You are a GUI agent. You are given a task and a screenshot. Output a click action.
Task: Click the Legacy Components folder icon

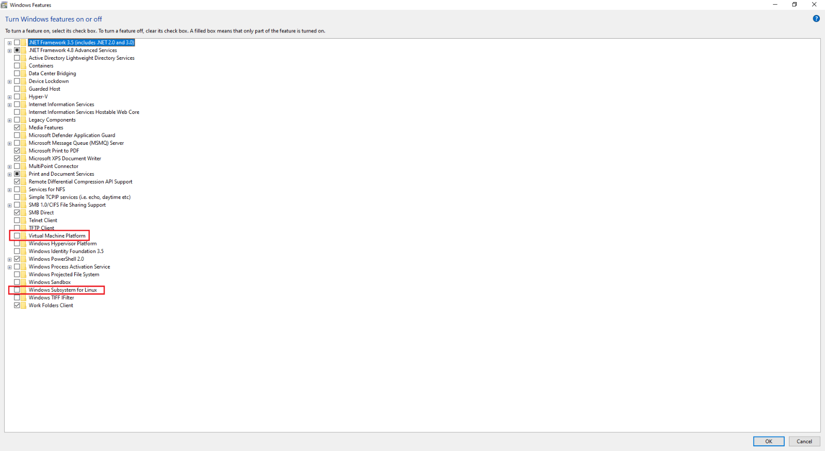coord(24,120)
